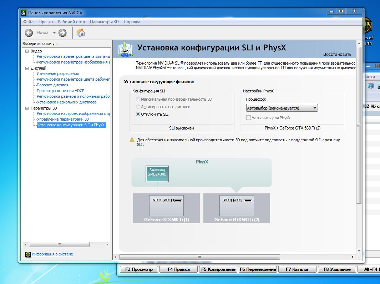380x284 pixels.
Task: Click the yellow warning triangle icon
Action: [132, 140]
